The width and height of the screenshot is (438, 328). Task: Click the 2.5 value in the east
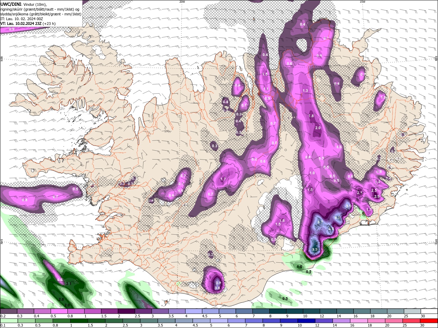[374, 190]
